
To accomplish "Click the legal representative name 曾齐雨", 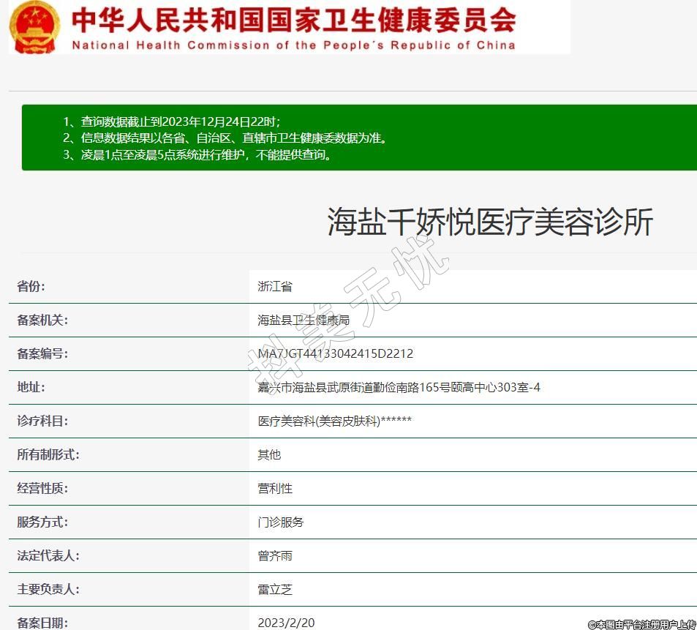I will pyautogui.click(x=275, y=556).
